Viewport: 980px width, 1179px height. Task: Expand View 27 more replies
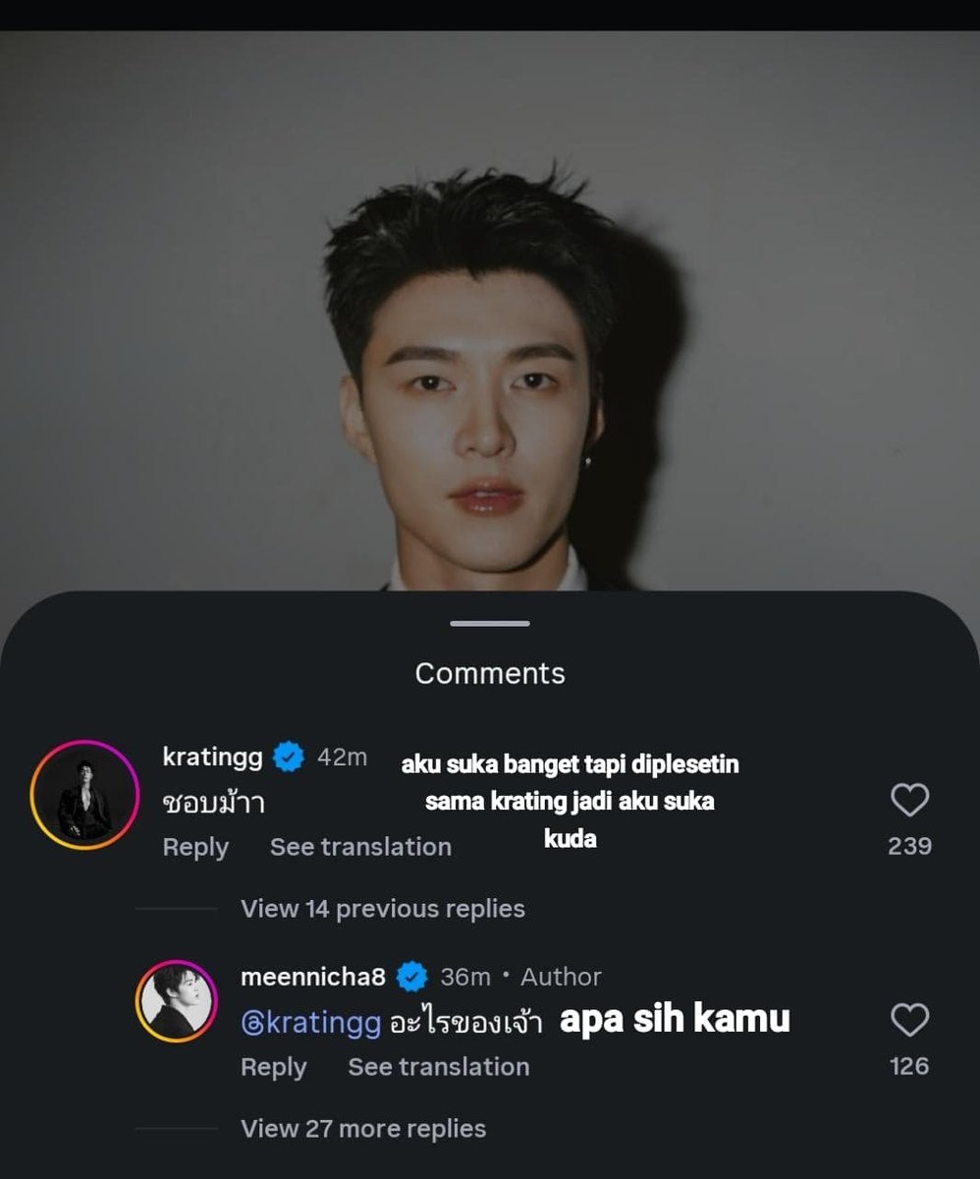tap(363, 1129)
